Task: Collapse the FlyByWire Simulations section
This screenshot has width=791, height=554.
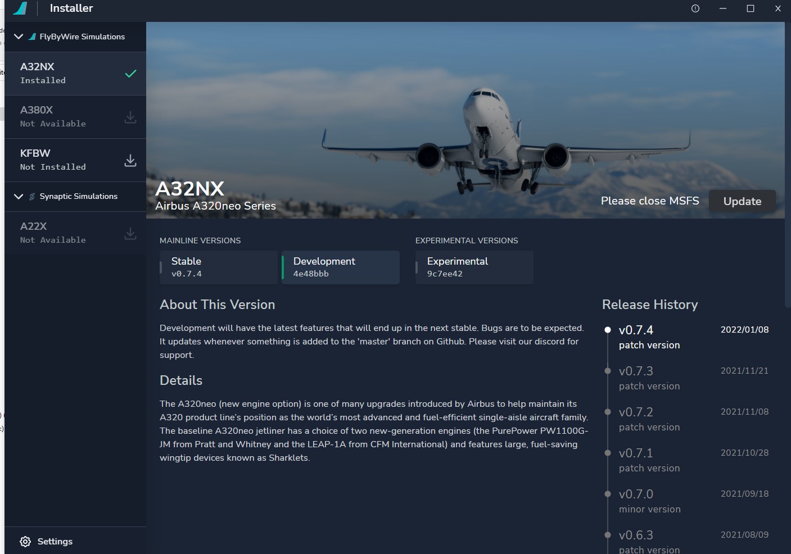Action: click(x=19, y=37)
